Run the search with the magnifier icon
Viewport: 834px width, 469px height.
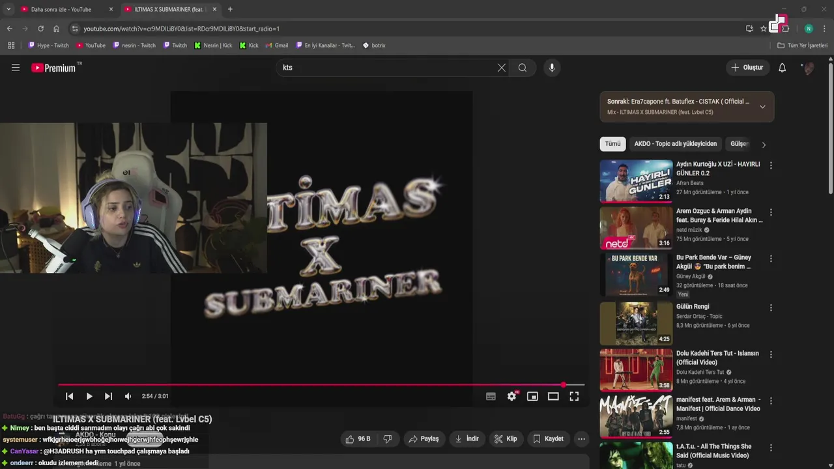tap(523, 68)
